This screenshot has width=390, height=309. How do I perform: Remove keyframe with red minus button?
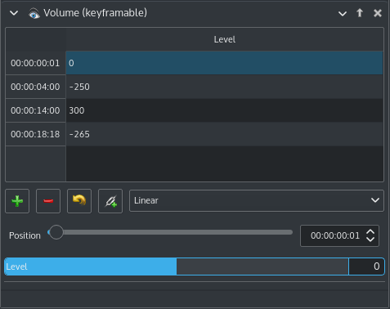[x=48, y=201]
